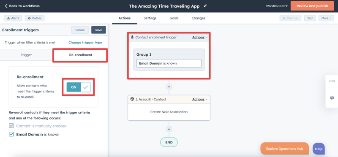
Task: Select the Trigger tab
Action: [26, 55]
